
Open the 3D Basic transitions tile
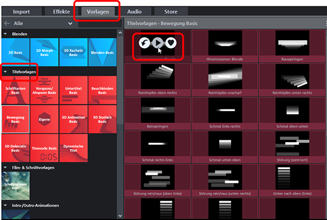point(15,52)
